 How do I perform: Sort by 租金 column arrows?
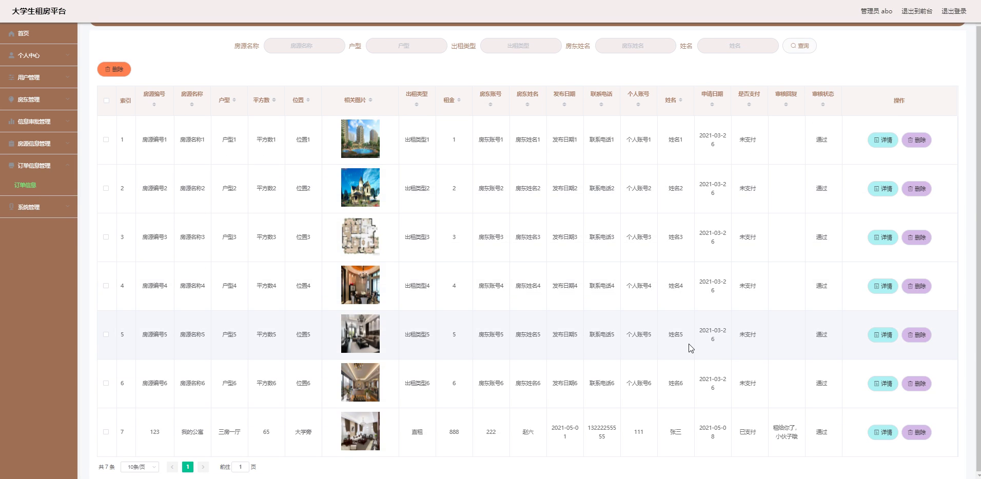(459, 100)
